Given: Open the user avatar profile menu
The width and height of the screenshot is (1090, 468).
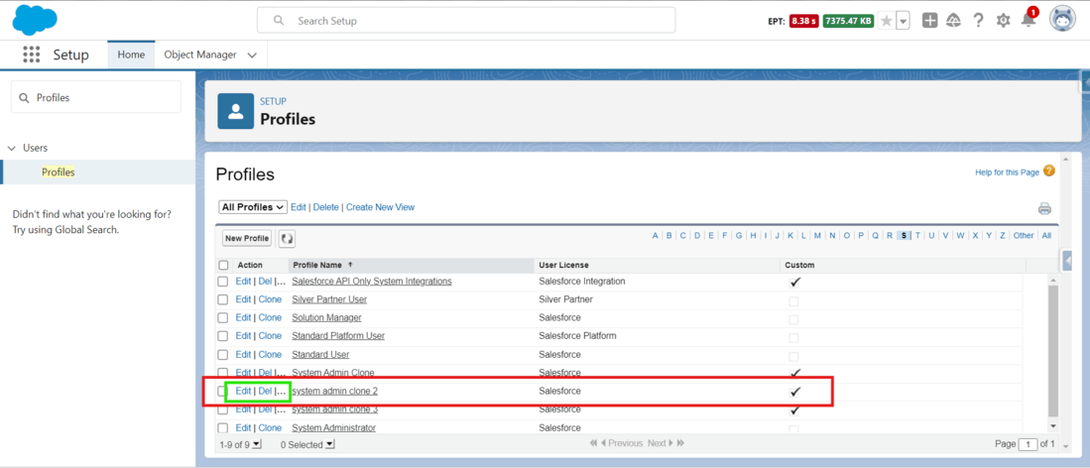Looking at the screenshot, I should pyautogui.click(x=1062, y=20).
